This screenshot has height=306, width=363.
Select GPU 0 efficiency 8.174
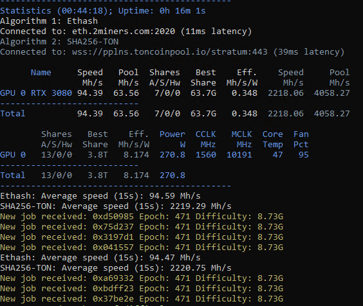point(136,155)
